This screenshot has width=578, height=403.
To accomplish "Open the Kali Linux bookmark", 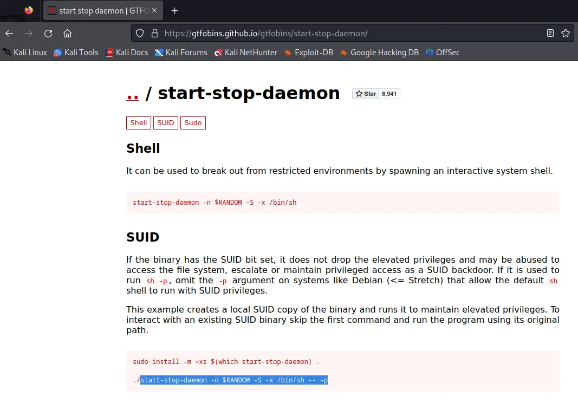I will click(25, 53).
